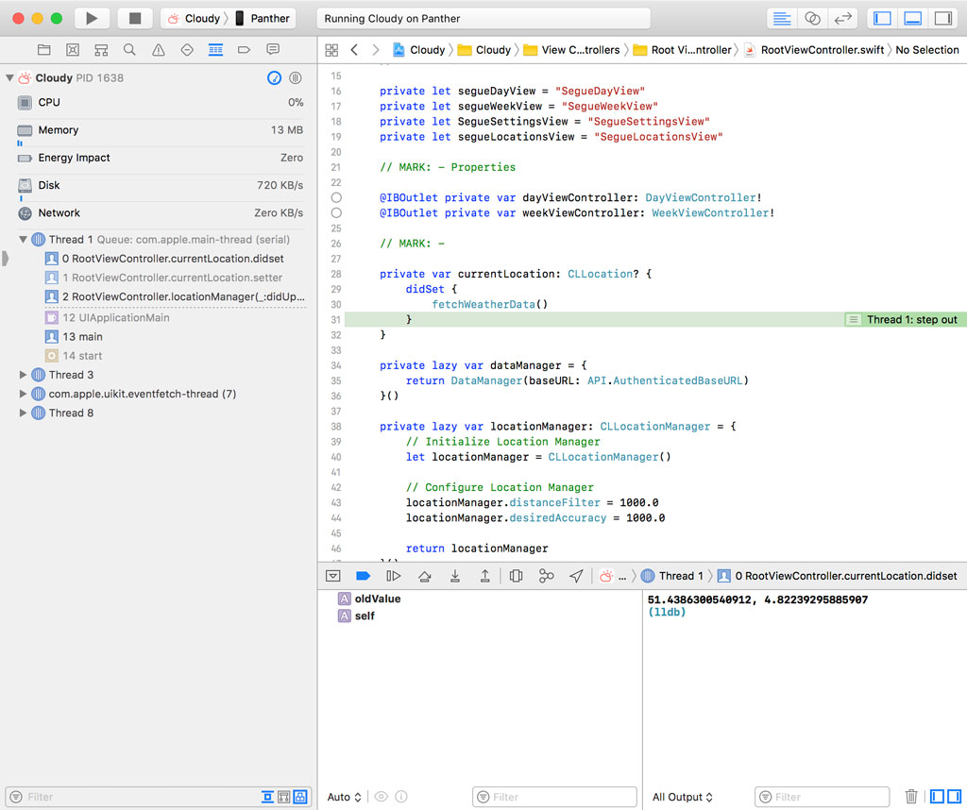Collapse Thread 1 disclosure triangle
The height and width of the screenshot is (810, 967).
(24, 240)
